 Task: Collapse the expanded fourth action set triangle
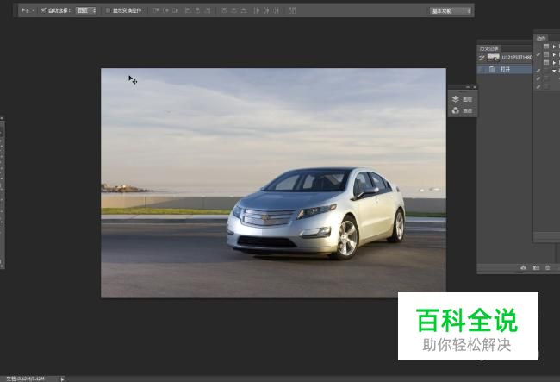point(554,71)
